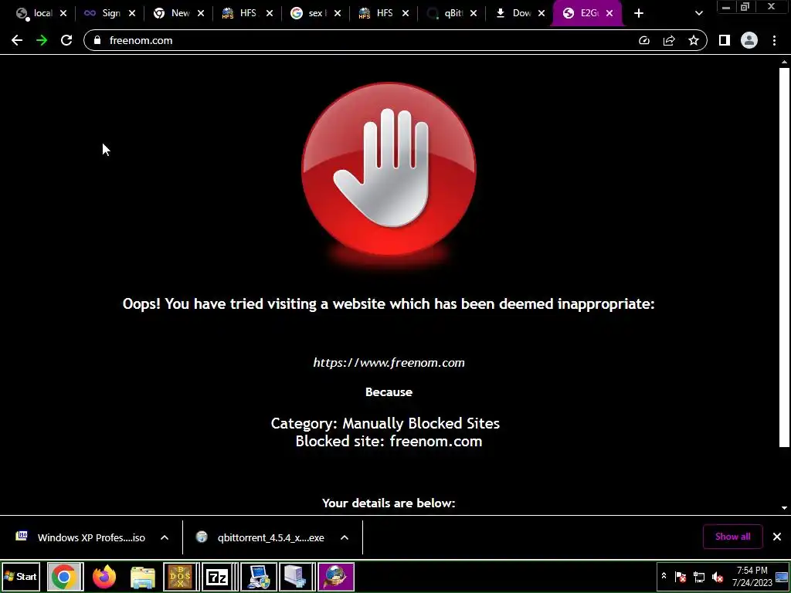
Task: Click the blocked URL https://www.freenom.com
Action: (389, 363)
